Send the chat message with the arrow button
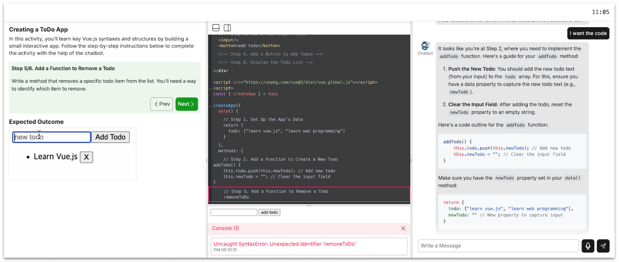Viewport: 619px width, 262px height. point(603,246)
